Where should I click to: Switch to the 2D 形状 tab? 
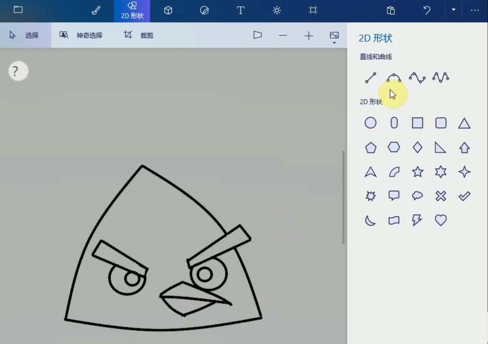coord(132,11)
